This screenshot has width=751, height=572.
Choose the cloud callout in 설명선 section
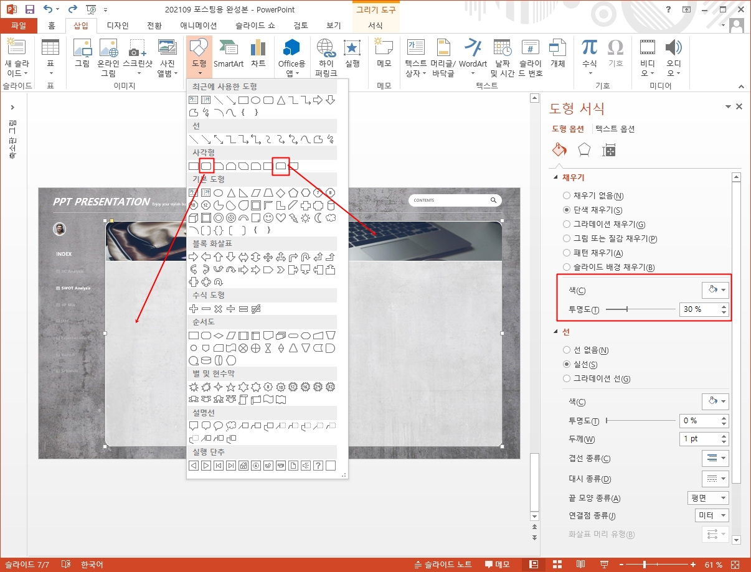click(x=230, y=426)
